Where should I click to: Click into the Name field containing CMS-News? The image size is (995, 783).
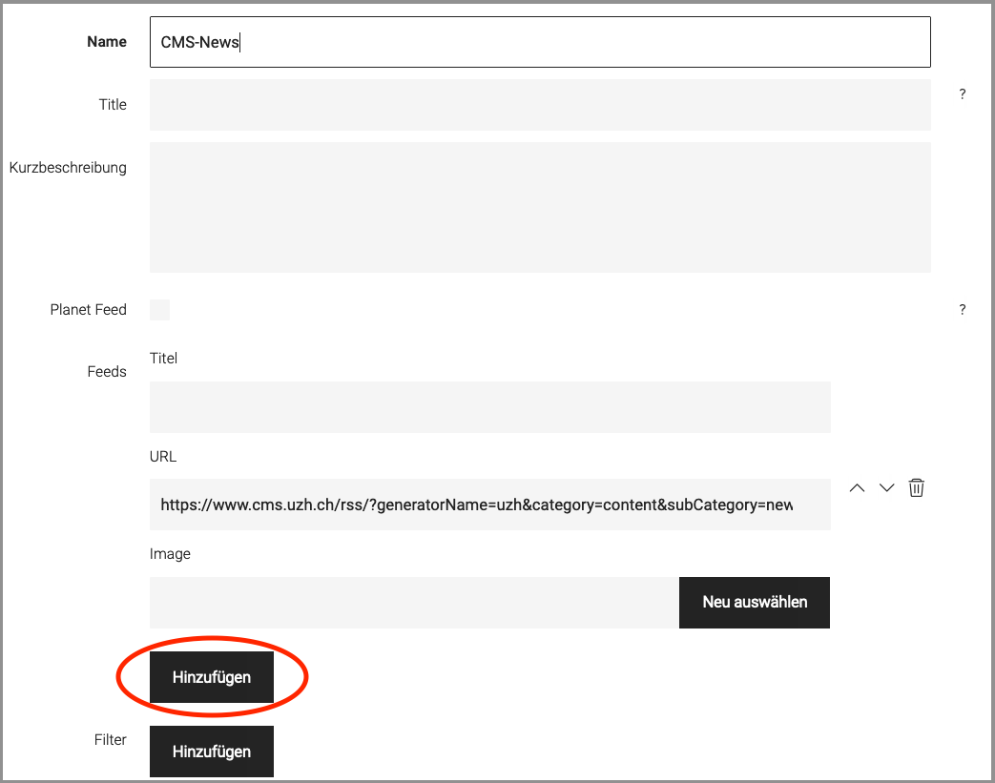539,42
